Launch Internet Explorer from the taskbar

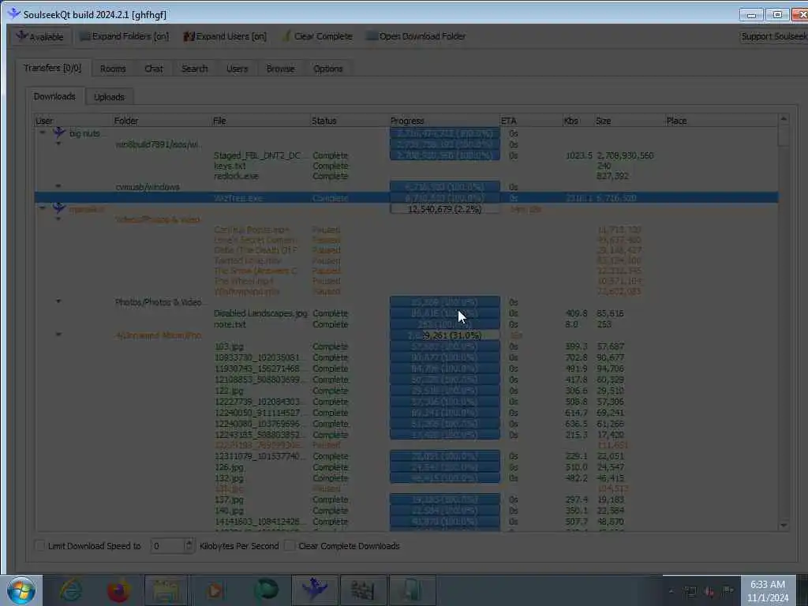70,590
